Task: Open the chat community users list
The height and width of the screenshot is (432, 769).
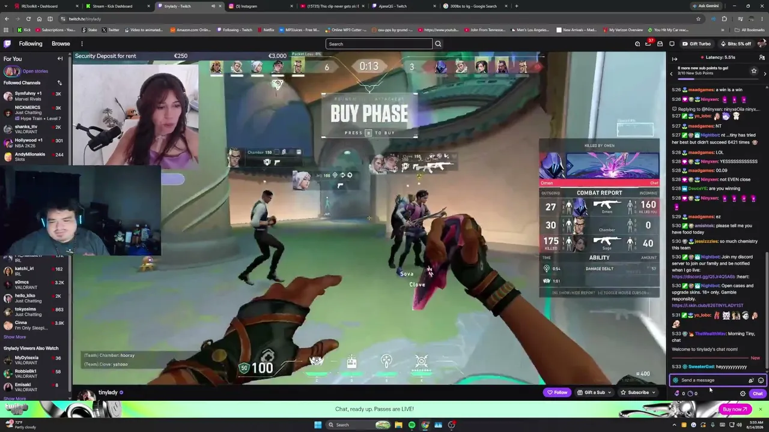Action: pyautogui.click(x=762, y=58)
